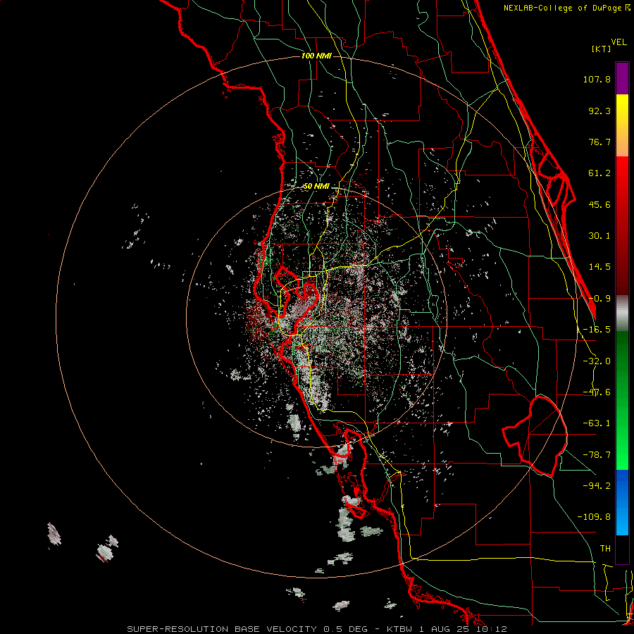The width and height of the screenshot is (634, 634).
Task: Select the -63.1 velocity scale value
Action: tap(597, 423)
